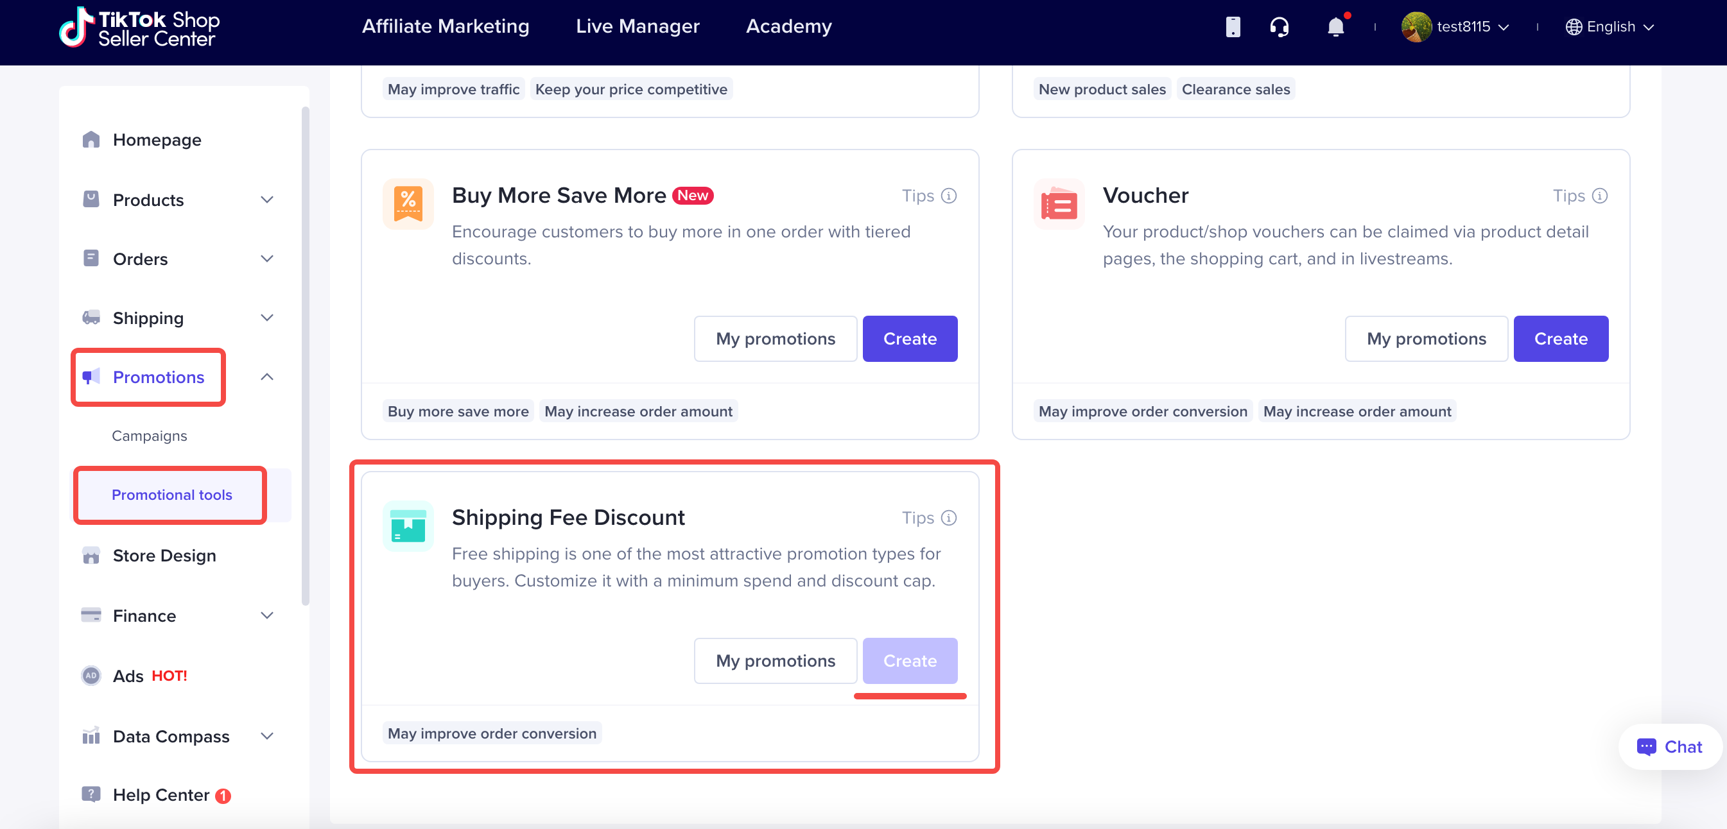Click the TikTok Shop Seller Center logo
Viewport: 1727px width, 829px height.
[139, 28]
